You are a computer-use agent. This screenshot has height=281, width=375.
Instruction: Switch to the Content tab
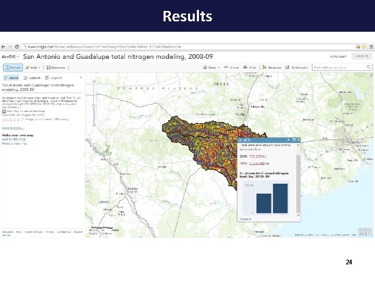click(32, 78)
